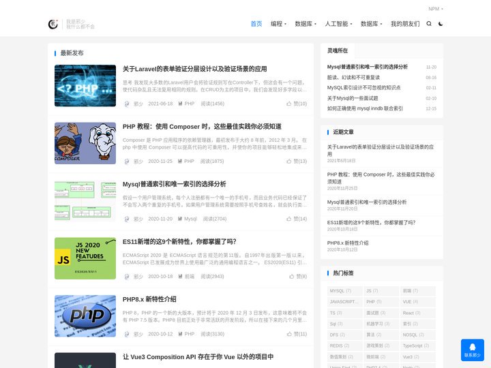The image size is (491, 368).
Task: Click category bookmark icon on the Composer post
Action: pos(180,161)
